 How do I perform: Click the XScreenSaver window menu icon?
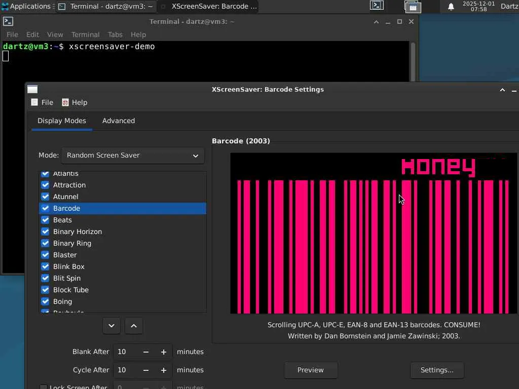[32, 89]
